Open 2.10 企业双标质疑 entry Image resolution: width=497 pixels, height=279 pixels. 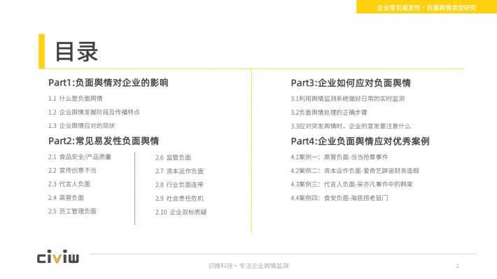pos(181,212)
